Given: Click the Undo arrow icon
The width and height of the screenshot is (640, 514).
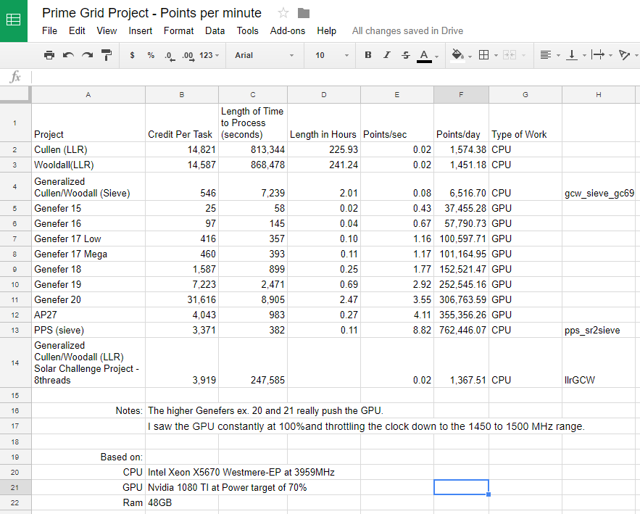Looking at the screenshot, I should (68, 55).
